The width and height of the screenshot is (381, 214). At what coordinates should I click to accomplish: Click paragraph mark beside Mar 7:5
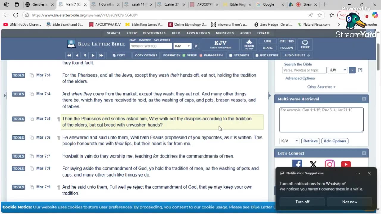click(59, 119)
